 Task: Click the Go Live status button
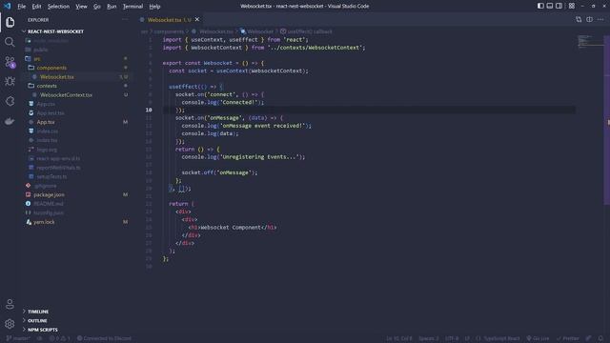click(x=538, y=338)
